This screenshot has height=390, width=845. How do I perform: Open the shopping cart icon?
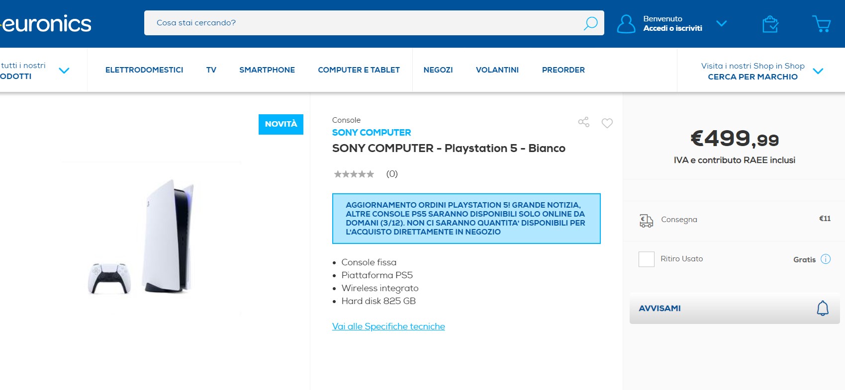[822, 24]
